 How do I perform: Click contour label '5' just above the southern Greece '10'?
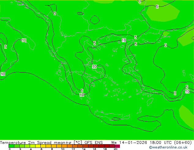82,91
